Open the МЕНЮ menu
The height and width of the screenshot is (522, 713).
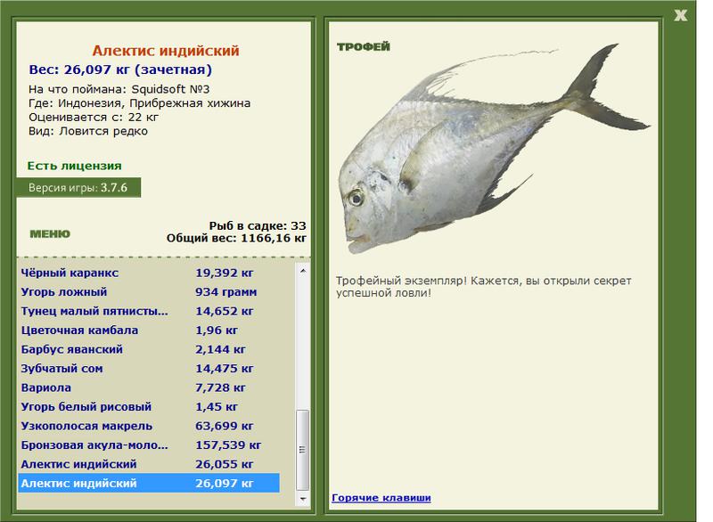[x=49, y=234]
